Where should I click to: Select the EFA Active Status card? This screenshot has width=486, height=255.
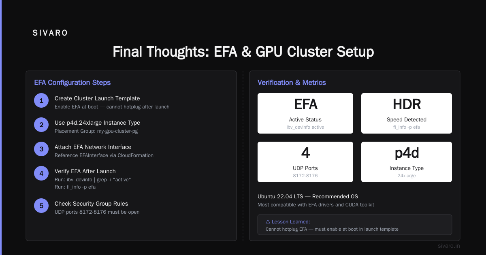point(305,113)
